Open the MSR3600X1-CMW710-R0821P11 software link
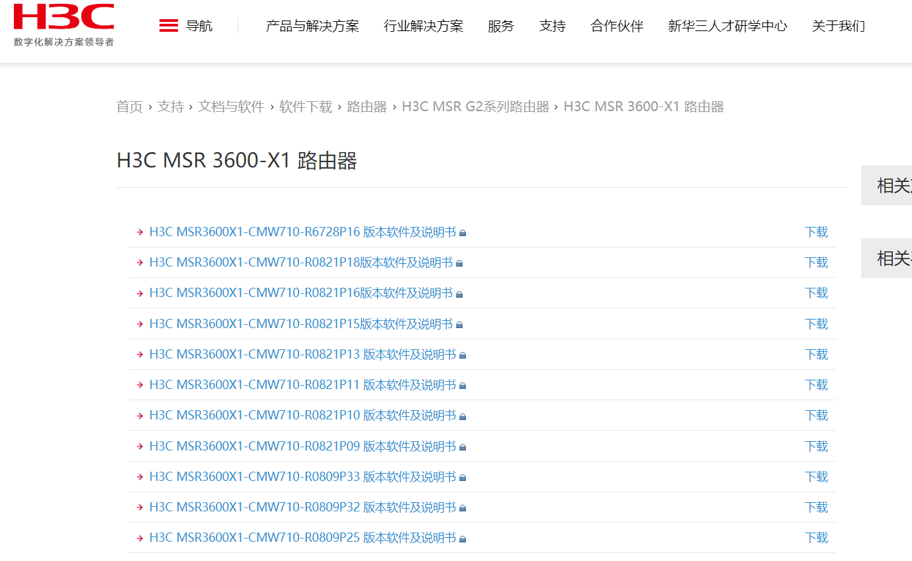This screenshot has width=912, height=561. (x=302, y=385)
